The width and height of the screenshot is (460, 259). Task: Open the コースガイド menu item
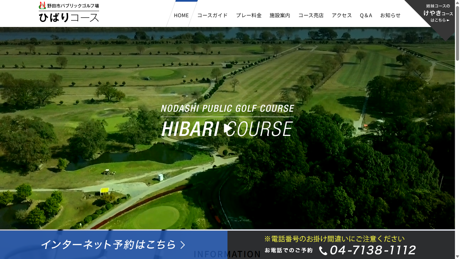tap(212, 15)
